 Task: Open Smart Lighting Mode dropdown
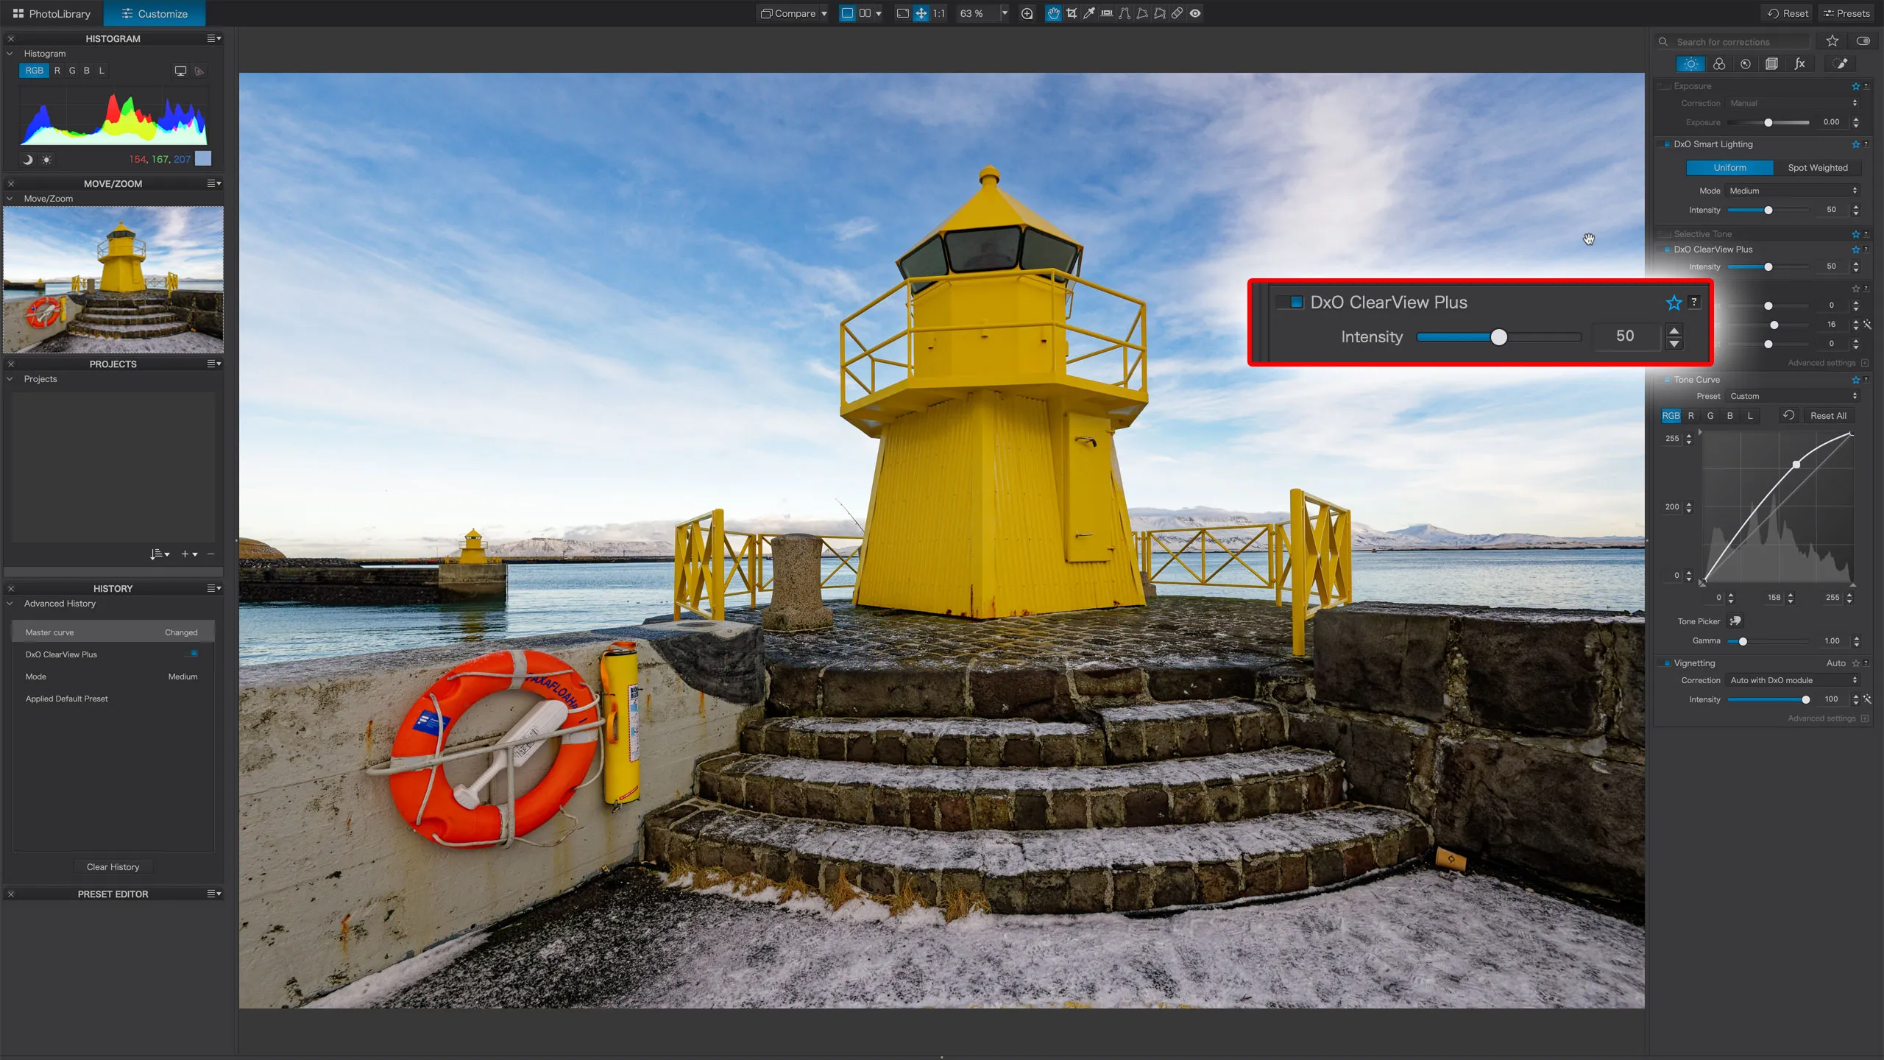pyautogui.click(x=1793, y=191)
